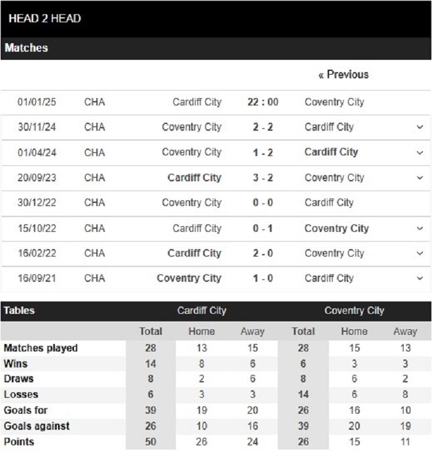Expand the 30/11/24 match row chevron
432x452 pixels.
click(420, 127)
